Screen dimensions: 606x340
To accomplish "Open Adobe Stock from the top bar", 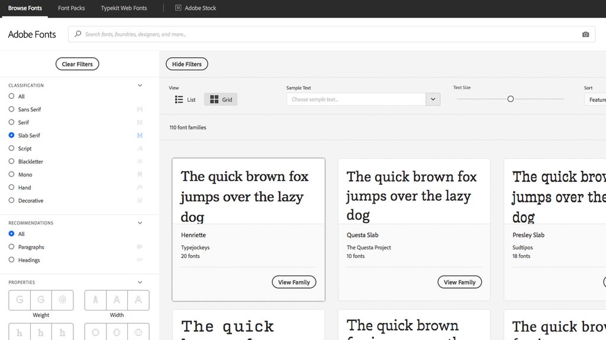I will [x=200, y=8].
